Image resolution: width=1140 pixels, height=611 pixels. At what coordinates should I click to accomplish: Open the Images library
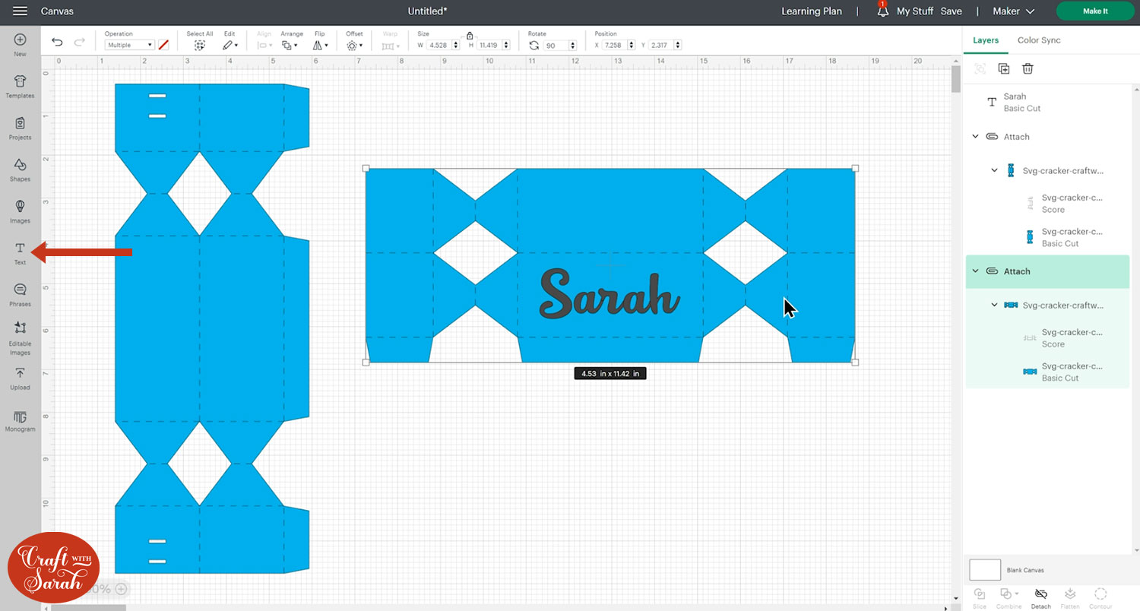coord(20,211)
